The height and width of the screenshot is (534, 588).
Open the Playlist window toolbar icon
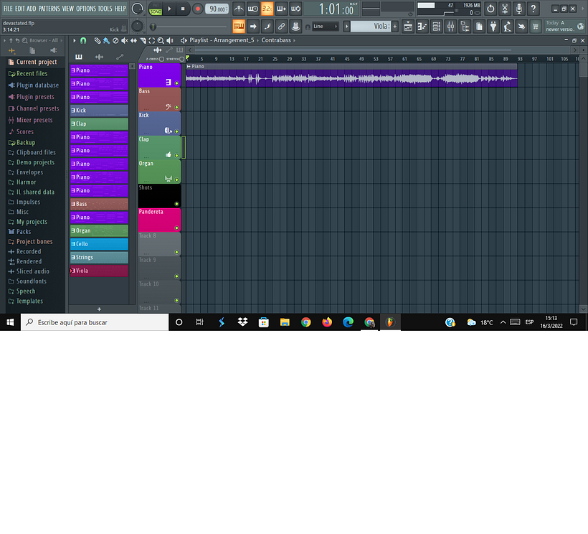[x=407, y=27]
